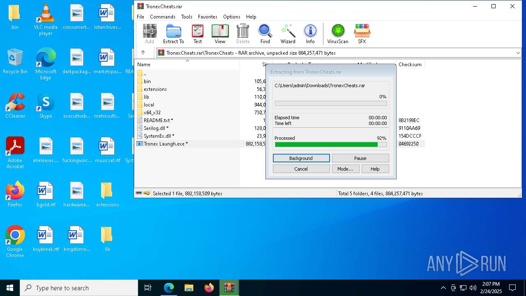Image resolution: width=526 pixels, height=296 pixels.
Task: Open the bin folder on desktop
Action: (x=15, y=17)
